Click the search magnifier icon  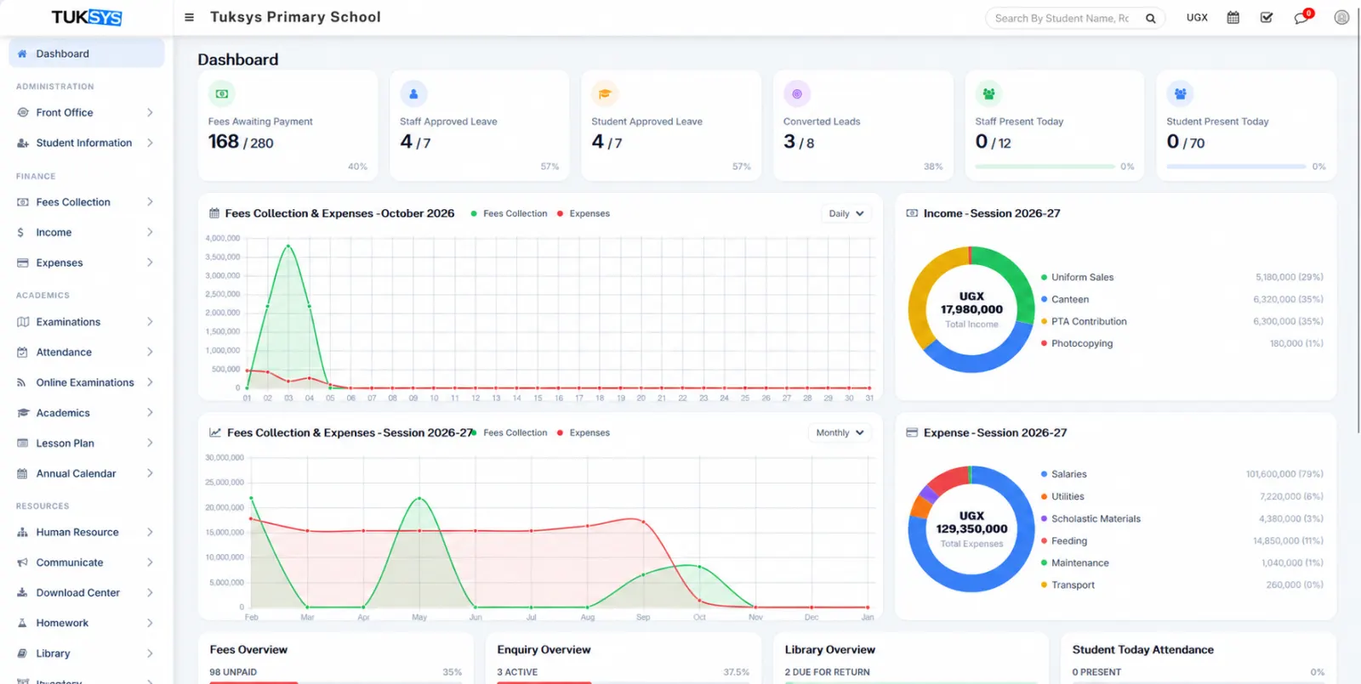click(1150, 18)
